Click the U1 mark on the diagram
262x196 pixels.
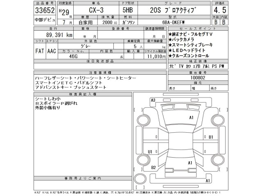point(150,152)
